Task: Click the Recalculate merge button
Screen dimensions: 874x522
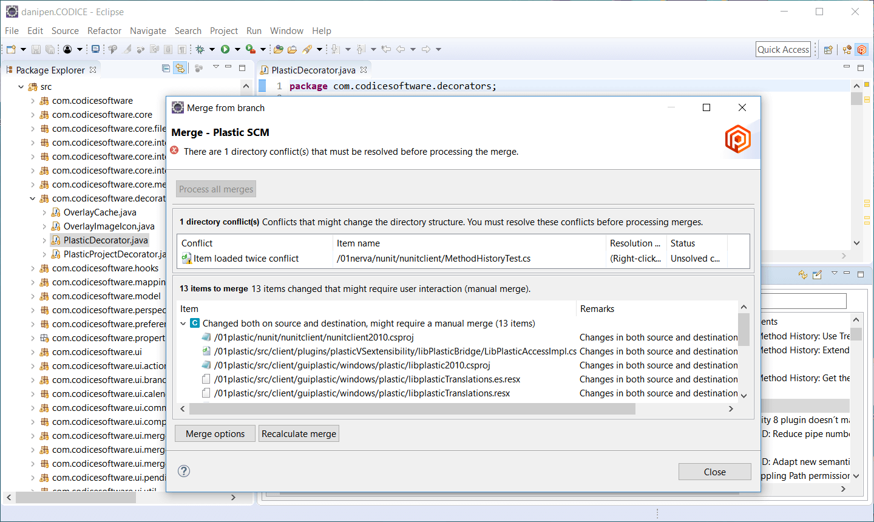Action: 299,433
